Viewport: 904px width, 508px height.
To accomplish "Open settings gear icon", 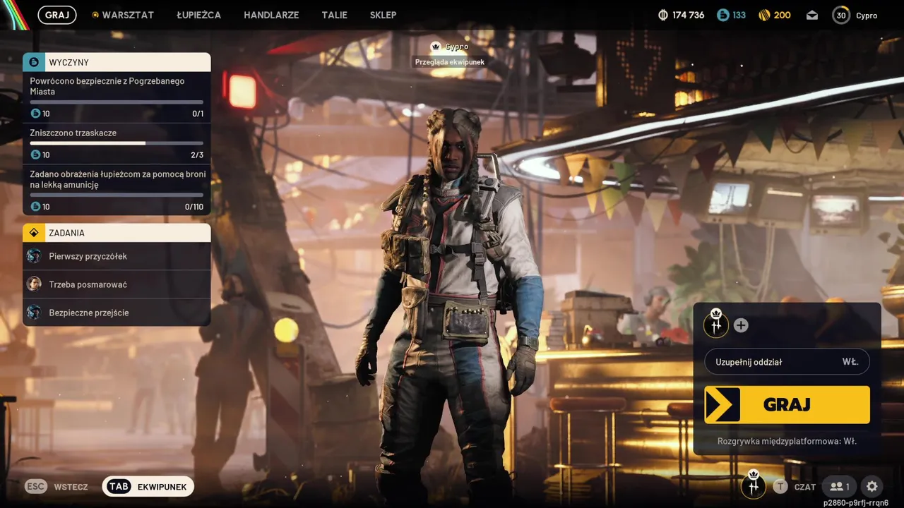I will pyautogui.click(x=872, y=486).
